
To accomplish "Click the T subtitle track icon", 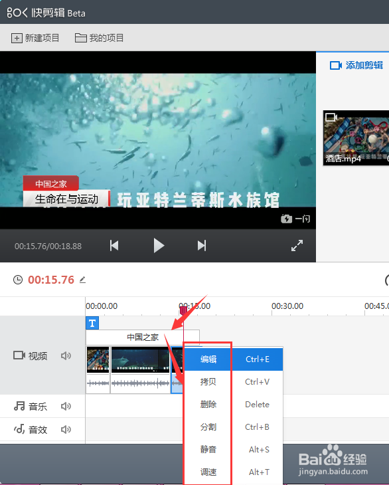I will click(x=92, y=324).
